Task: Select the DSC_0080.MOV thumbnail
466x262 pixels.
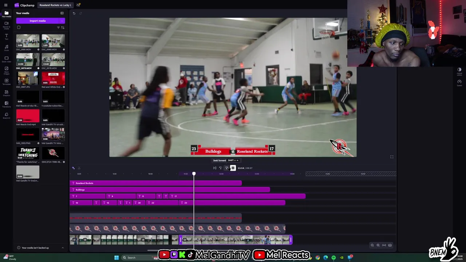Action: (x=53, y=41)
